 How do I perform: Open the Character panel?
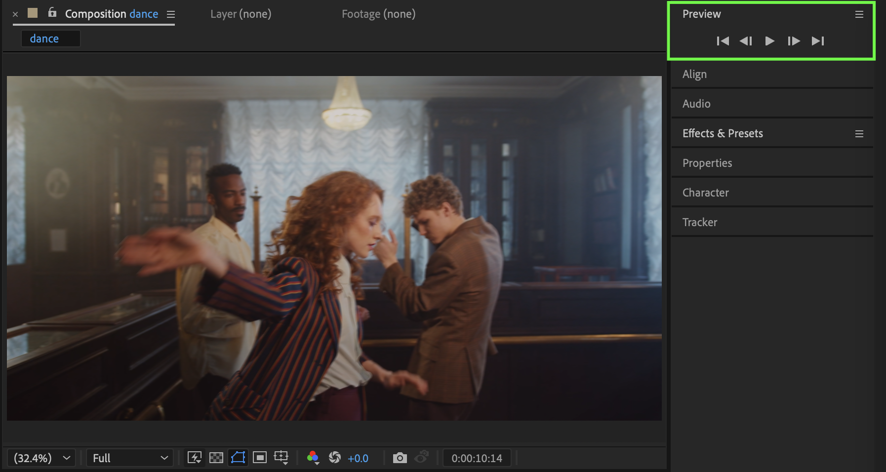[x=705, y=193]
